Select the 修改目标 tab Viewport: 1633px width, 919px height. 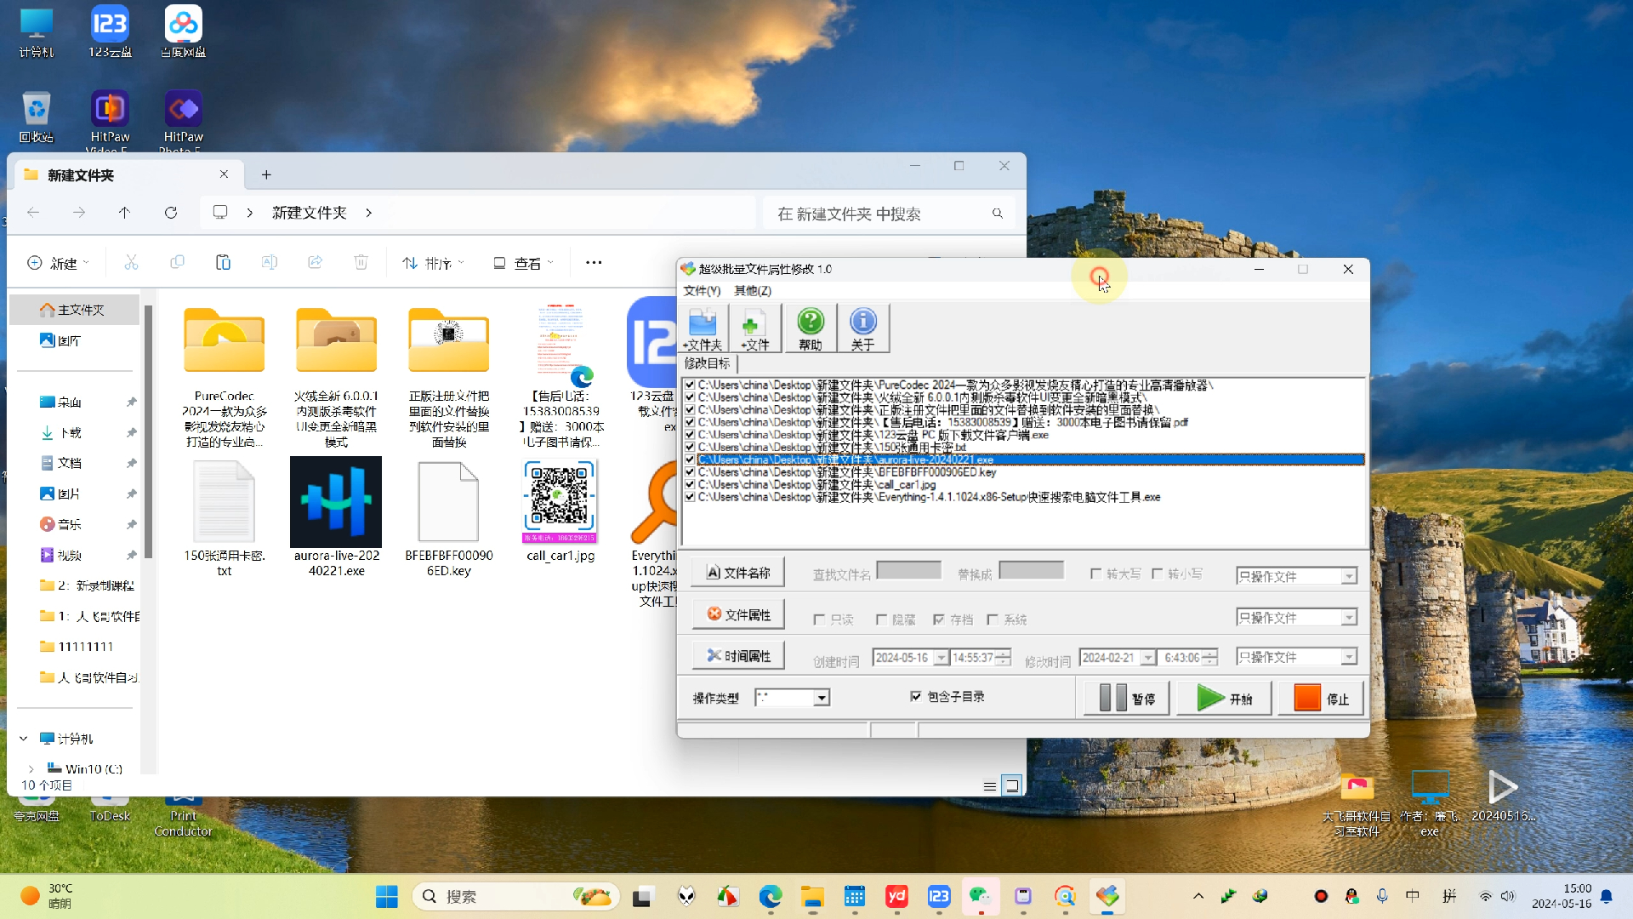click(707, 364)
